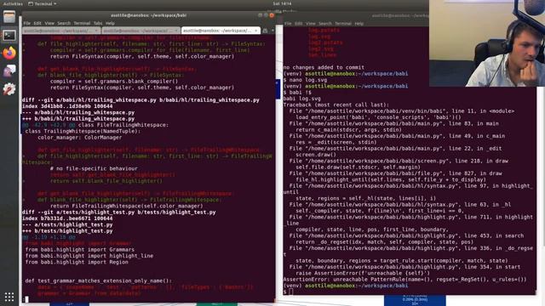Open Help menu in front terminal window
The height and width of the screenshot is (306, 545).
pos(110,23)
